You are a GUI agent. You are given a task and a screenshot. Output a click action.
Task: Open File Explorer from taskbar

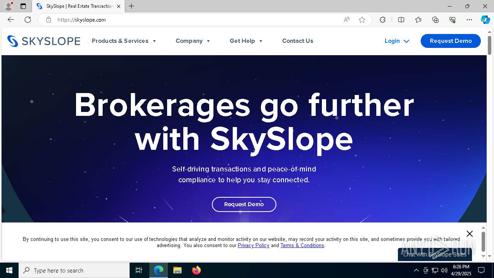[x=177, y=270]
